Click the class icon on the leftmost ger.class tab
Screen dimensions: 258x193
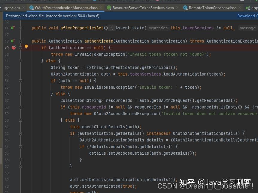click(x=1, y=8)
